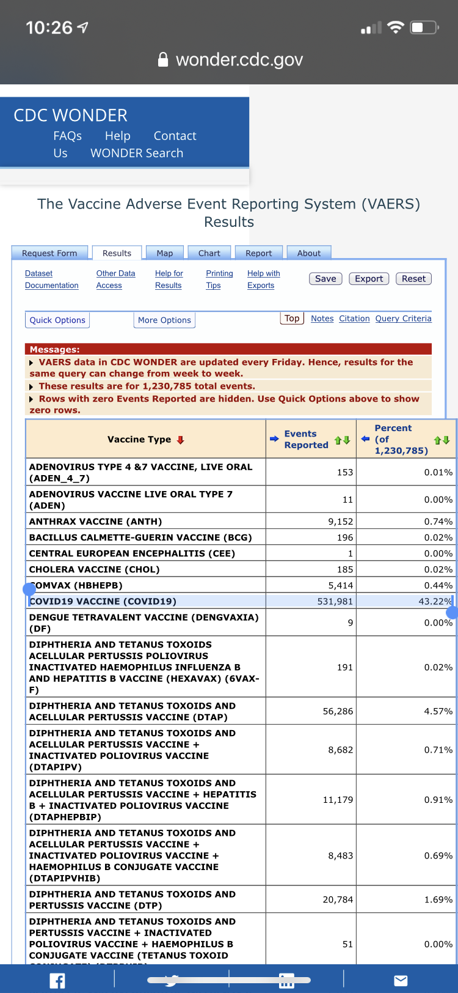Open the Chart tab

pos(209,253)
